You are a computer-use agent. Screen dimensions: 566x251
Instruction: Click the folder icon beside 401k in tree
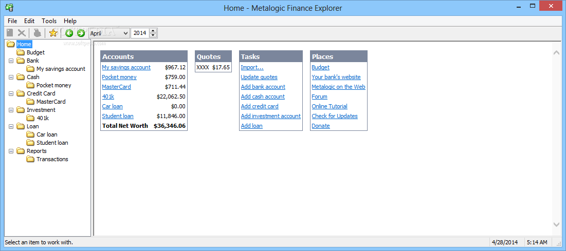pos(30,118)
